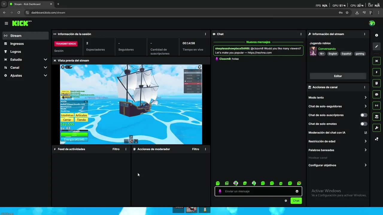
Task: Open Moderación del chat con IA external link
Action: pos(366,133)
